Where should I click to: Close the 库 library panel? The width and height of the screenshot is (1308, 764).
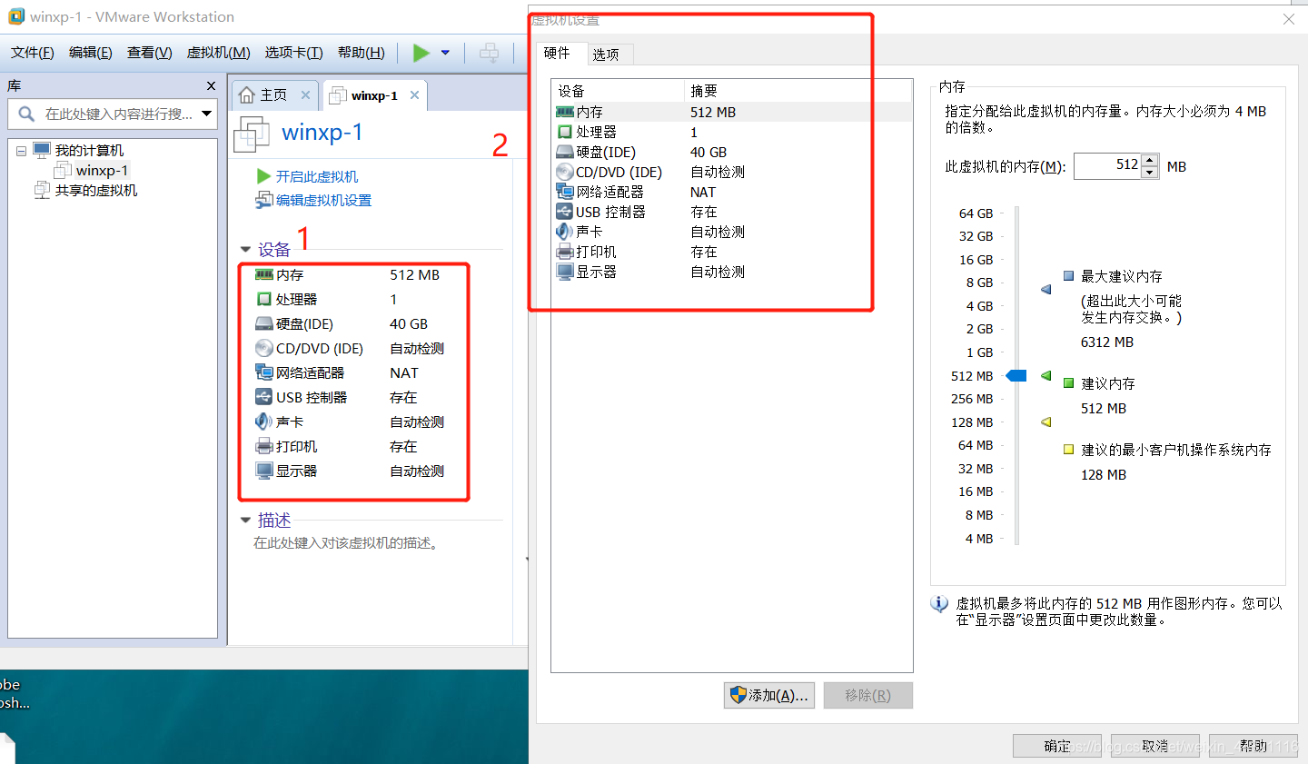212,85
